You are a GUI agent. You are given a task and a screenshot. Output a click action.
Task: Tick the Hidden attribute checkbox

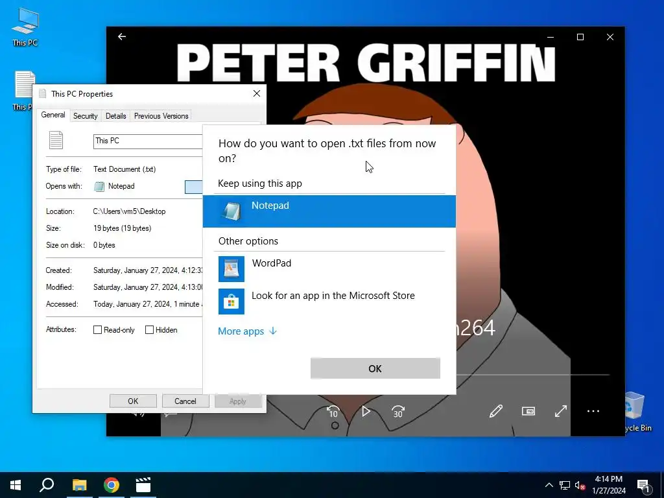[x=149, y=330]
